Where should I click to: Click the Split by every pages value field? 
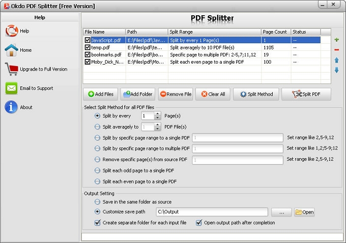pyautogui.click(x=148, y=116)
